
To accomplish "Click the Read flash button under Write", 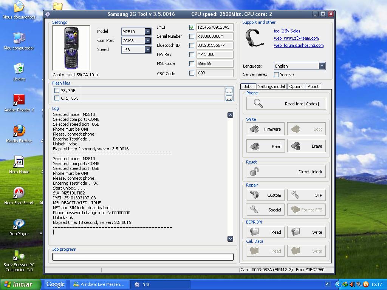I will tap(265, 146).
